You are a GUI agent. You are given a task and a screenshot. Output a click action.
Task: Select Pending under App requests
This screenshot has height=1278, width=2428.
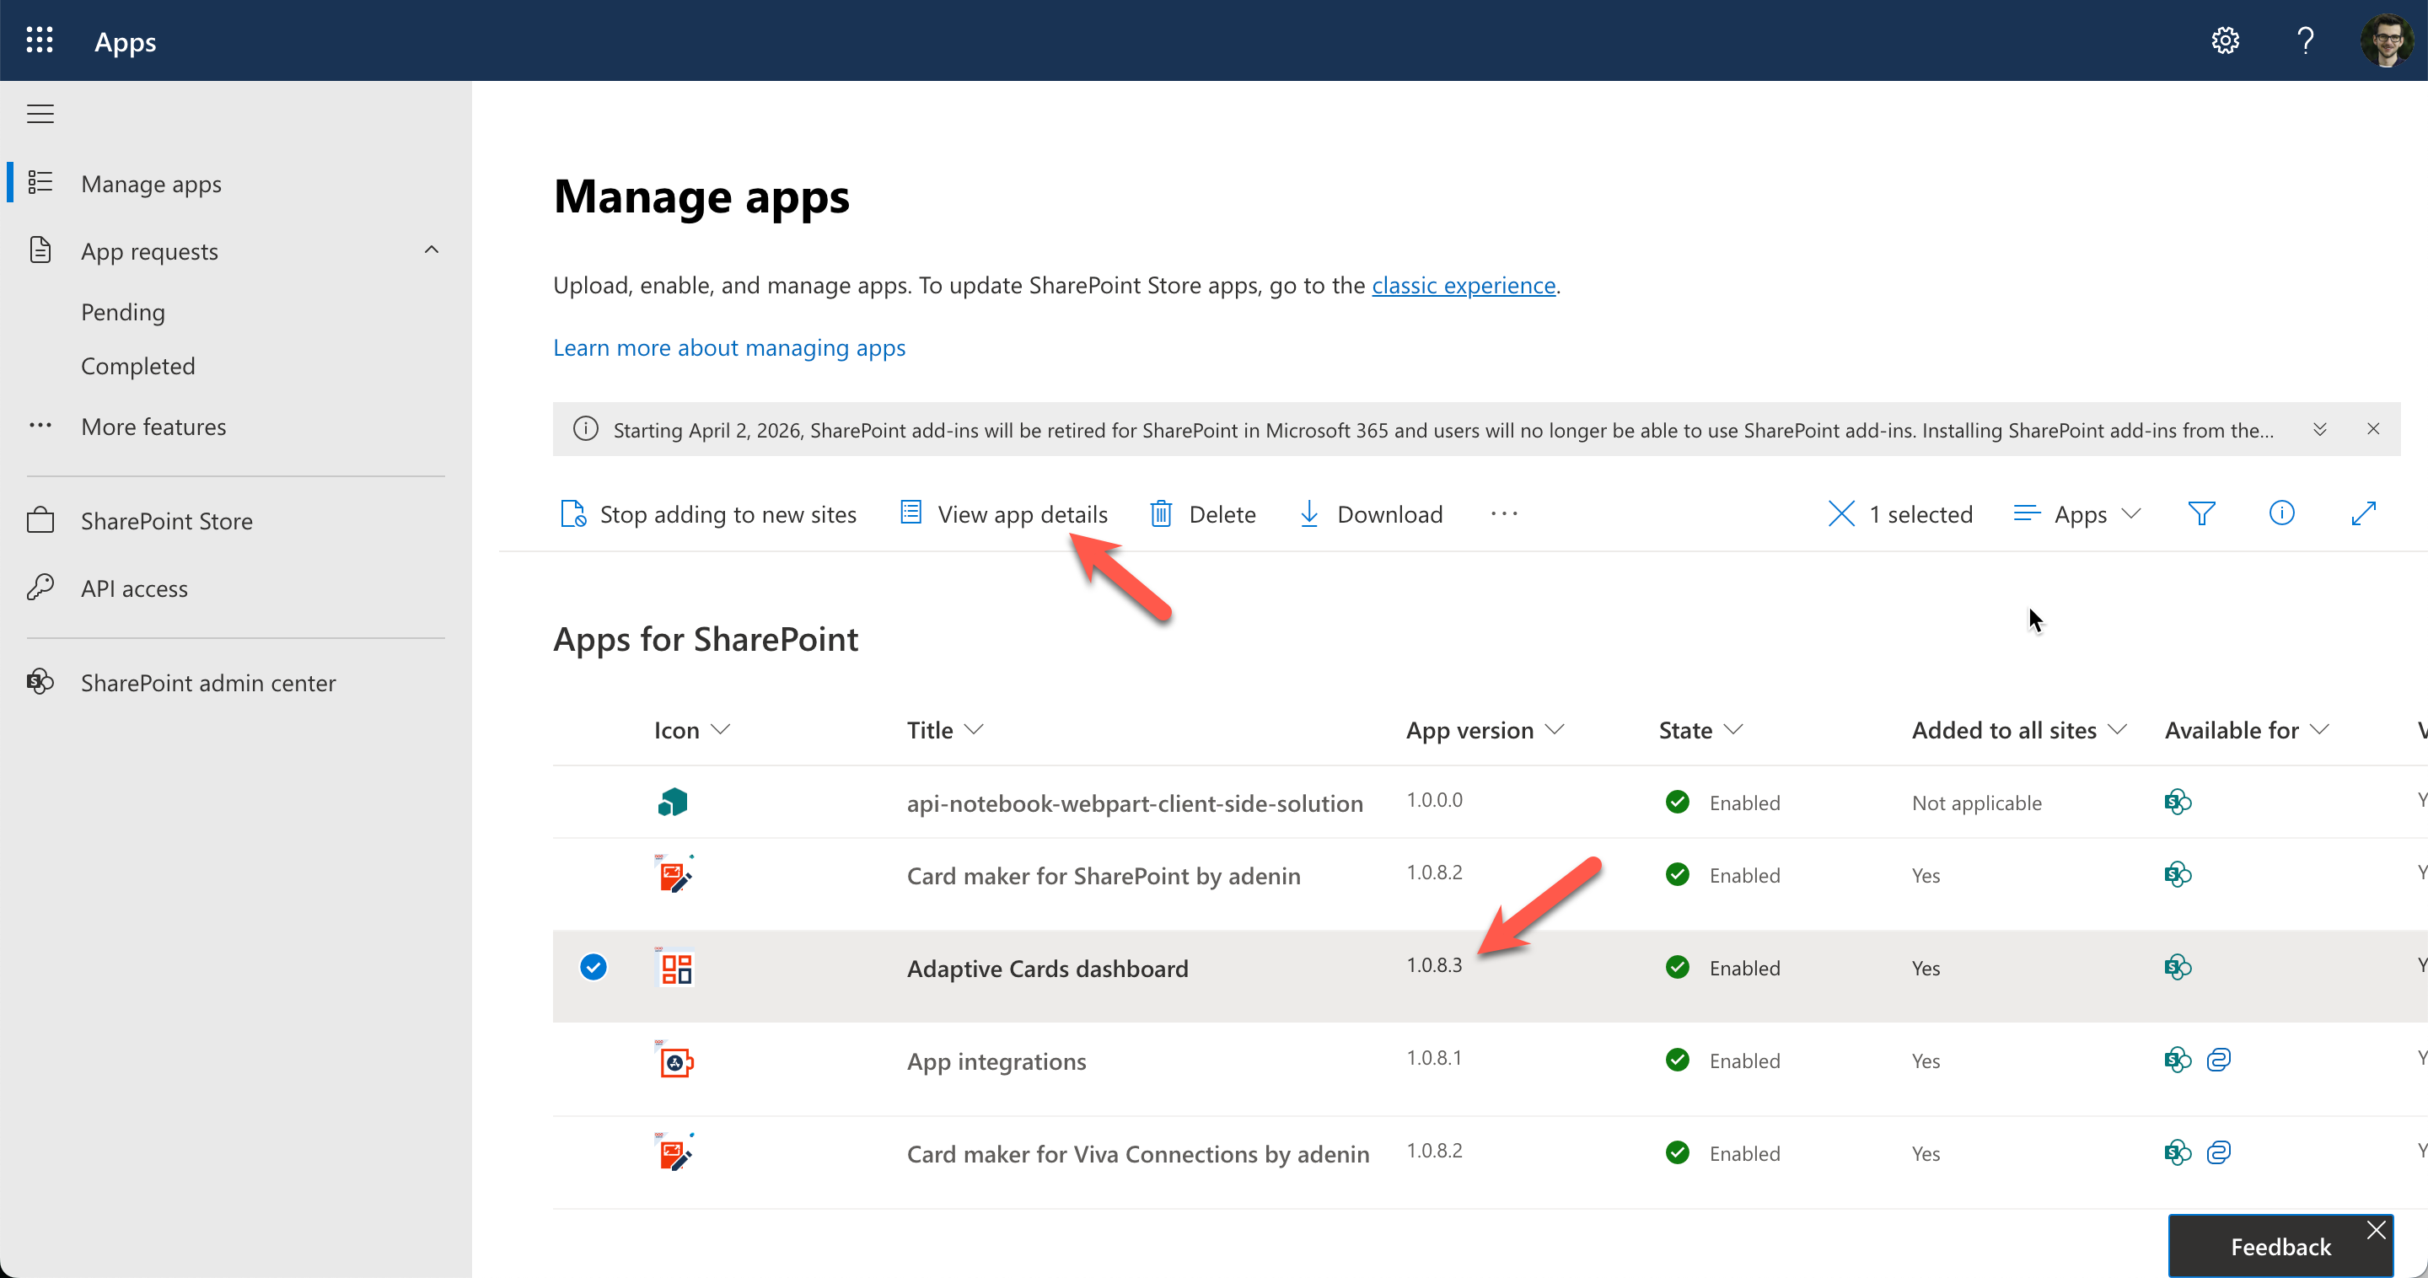pos(122,311)
